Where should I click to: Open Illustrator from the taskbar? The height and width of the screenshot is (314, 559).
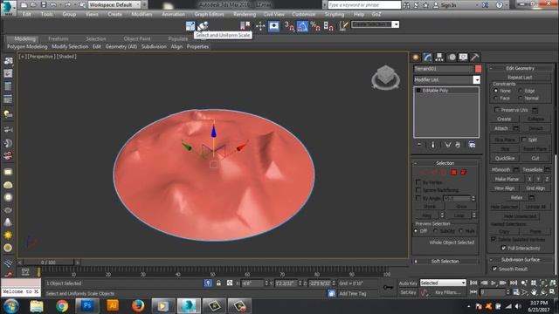pos(113,306)
